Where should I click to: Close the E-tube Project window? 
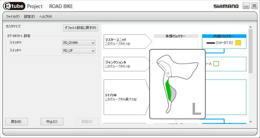pos(254,6)
